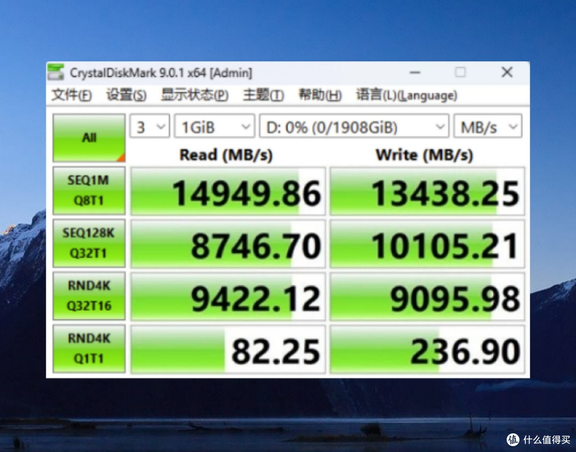Click the disabled maximize button
The width and height of the screenshot is (576, 452).
461,72
